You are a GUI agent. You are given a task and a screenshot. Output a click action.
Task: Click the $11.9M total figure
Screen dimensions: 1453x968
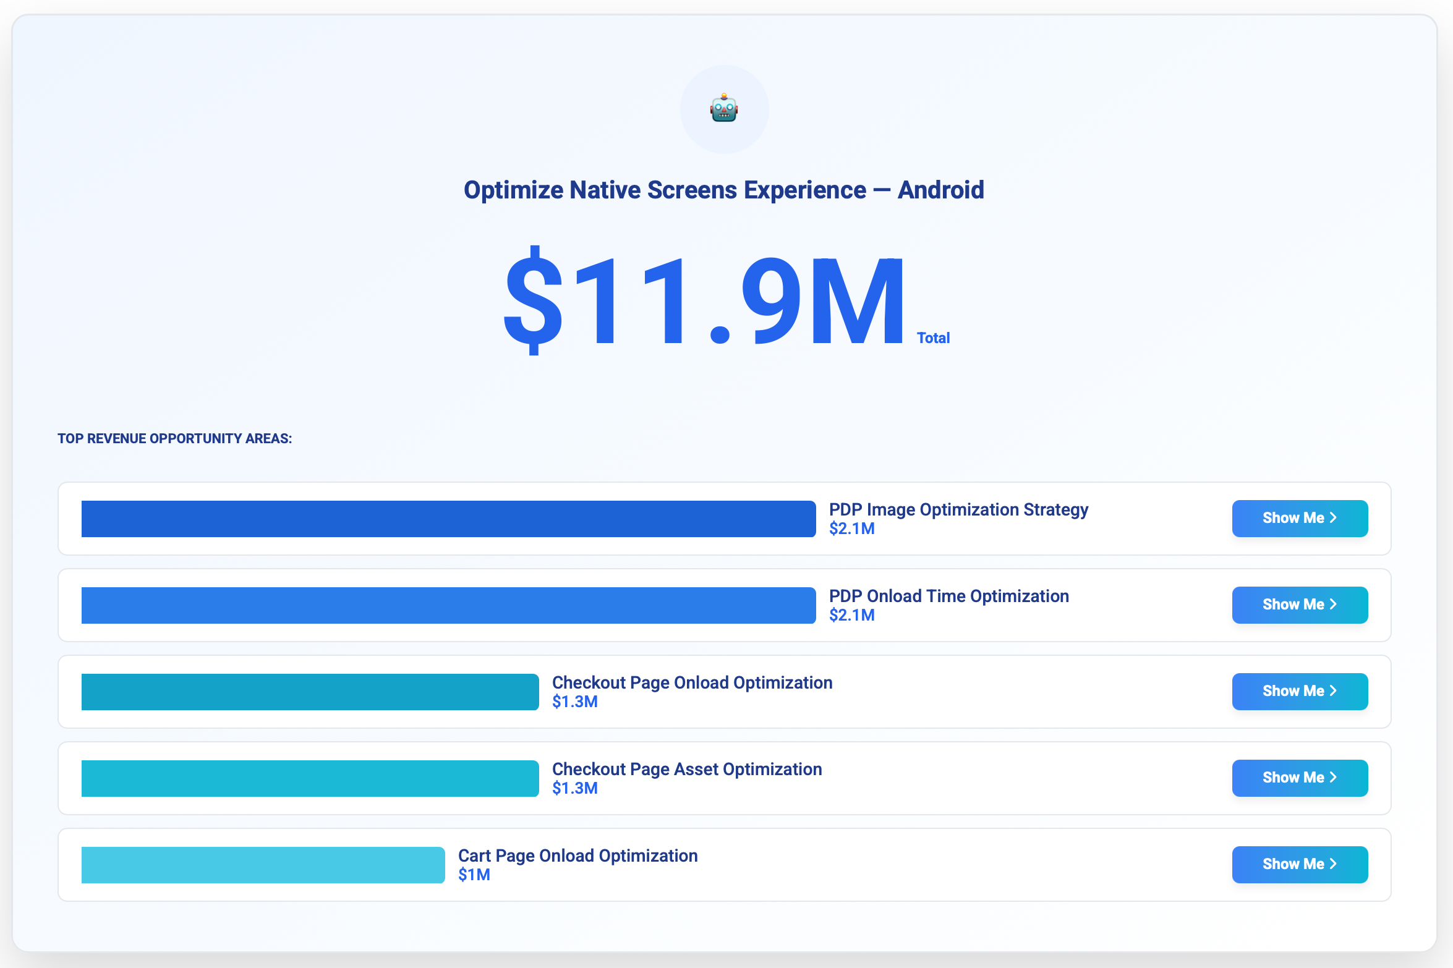click(704, 300)
